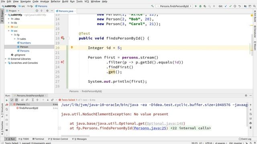Click the yellow lightbulb intention icon

72,47
